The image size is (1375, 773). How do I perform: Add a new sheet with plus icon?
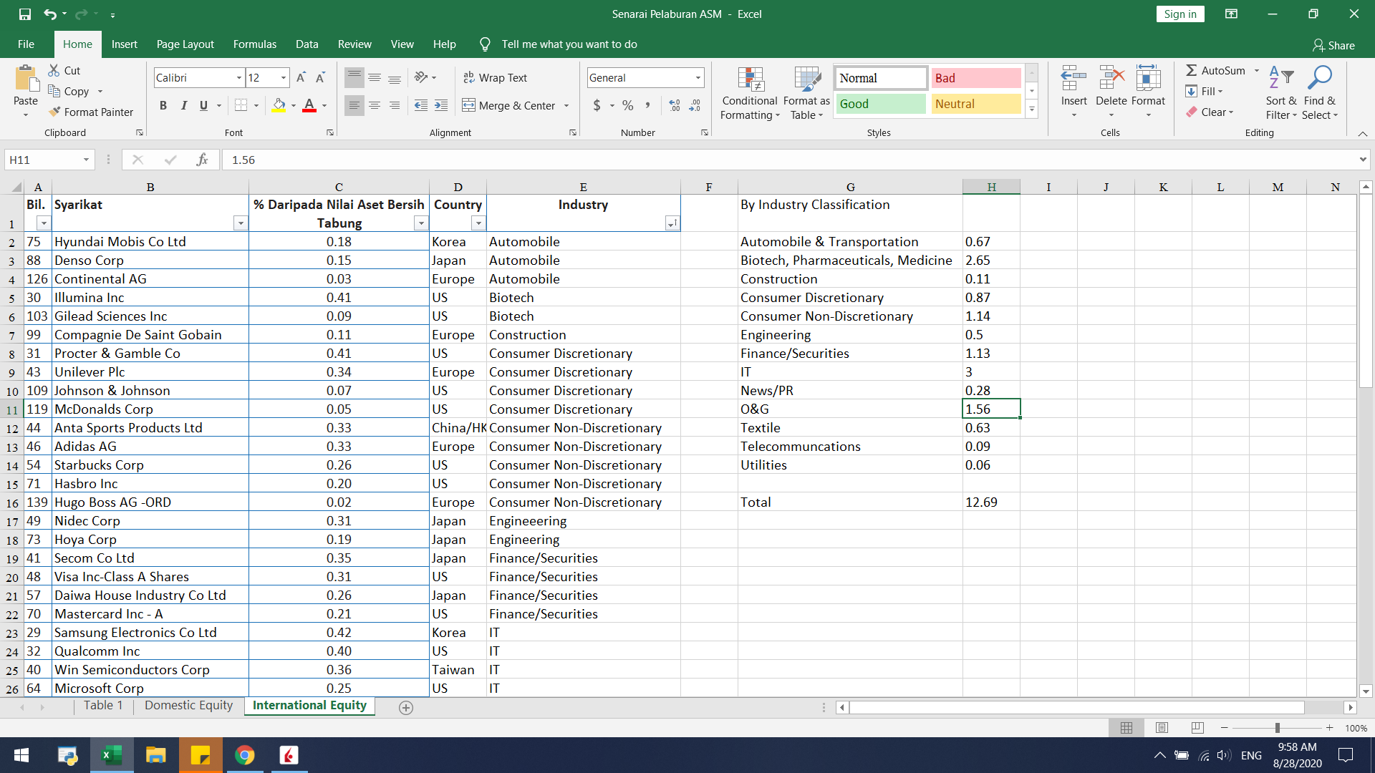click(x=406, y=707)
